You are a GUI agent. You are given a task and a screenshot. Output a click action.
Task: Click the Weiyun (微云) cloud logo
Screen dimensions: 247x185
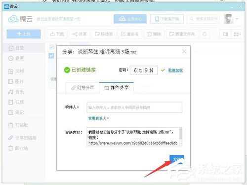tap(20, 19)
